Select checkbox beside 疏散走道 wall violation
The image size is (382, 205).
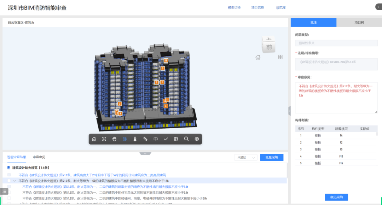9,187
